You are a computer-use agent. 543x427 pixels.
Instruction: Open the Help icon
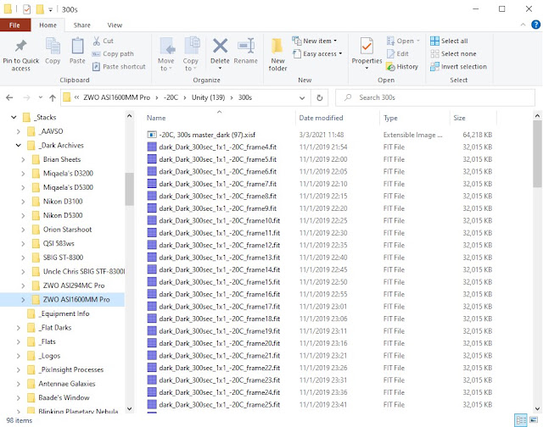pos(535,25)
